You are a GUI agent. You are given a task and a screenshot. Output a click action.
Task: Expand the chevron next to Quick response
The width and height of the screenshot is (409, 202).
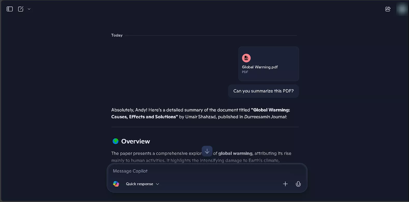pyautogui.click(x=157, y=184)
